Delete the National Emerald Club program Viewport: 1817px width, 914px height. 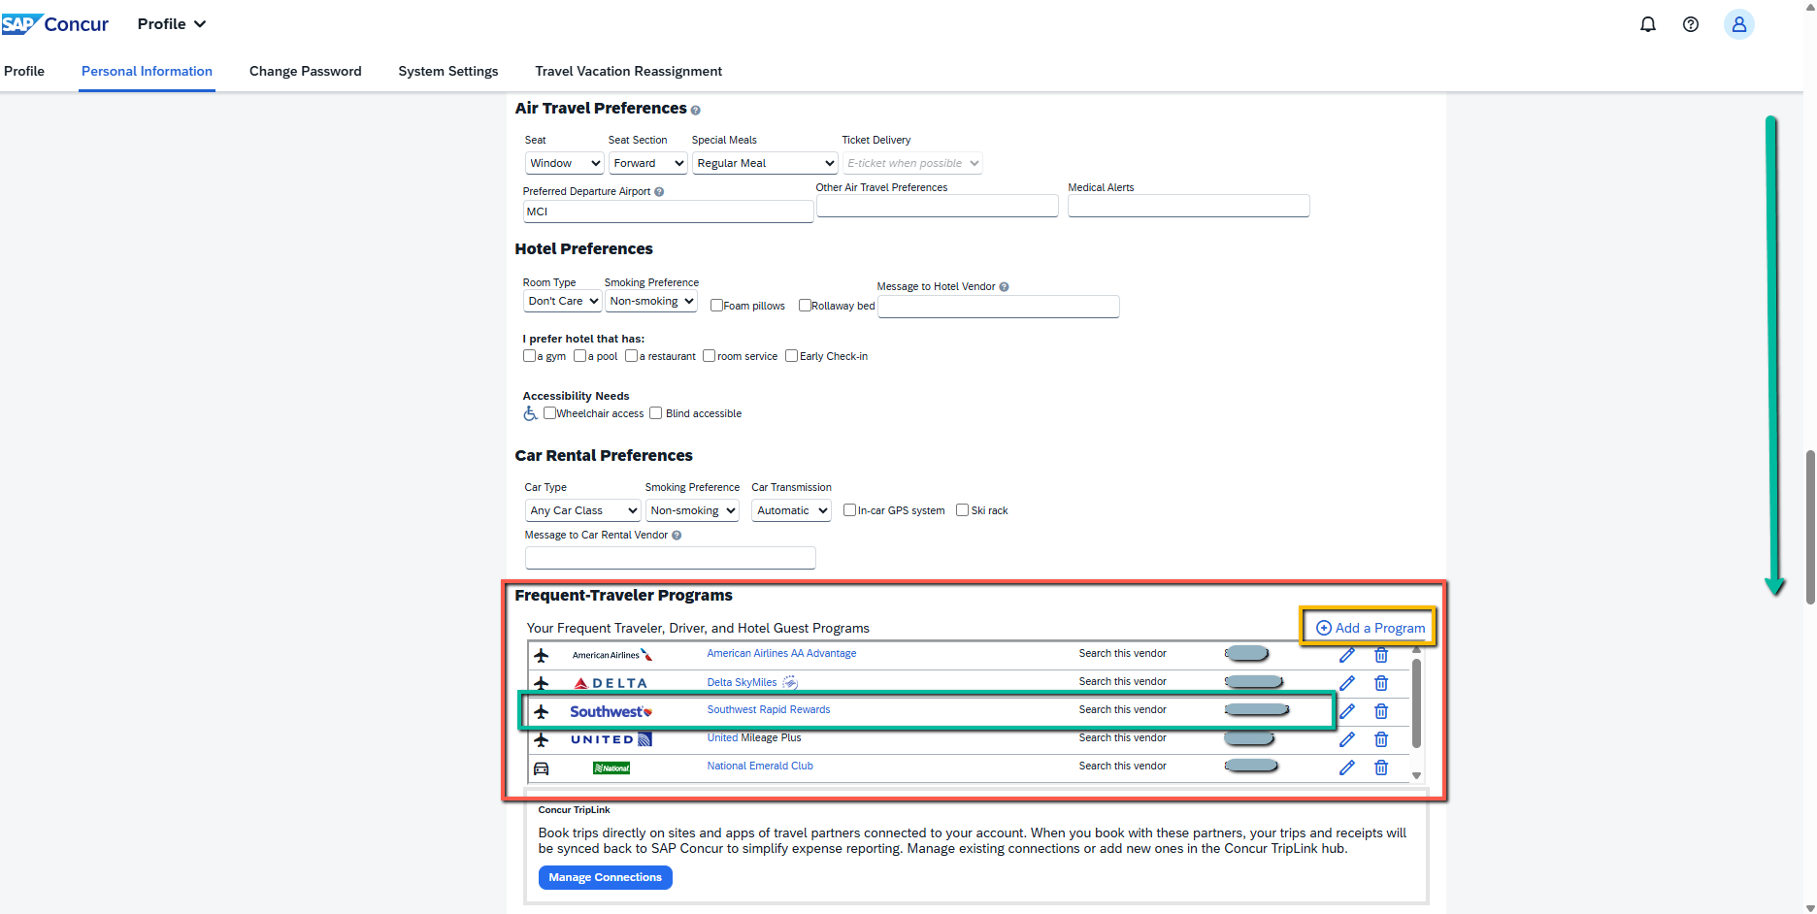click(1381, 767)
